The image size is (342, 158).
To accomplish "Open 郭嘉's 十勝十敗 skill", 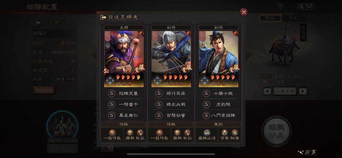I will point(219,93).
